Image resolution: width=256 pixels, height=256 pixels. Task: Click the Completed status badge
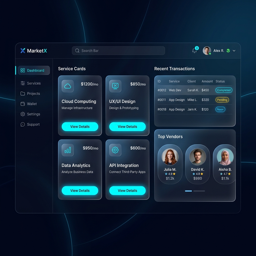tap(224, 90)
